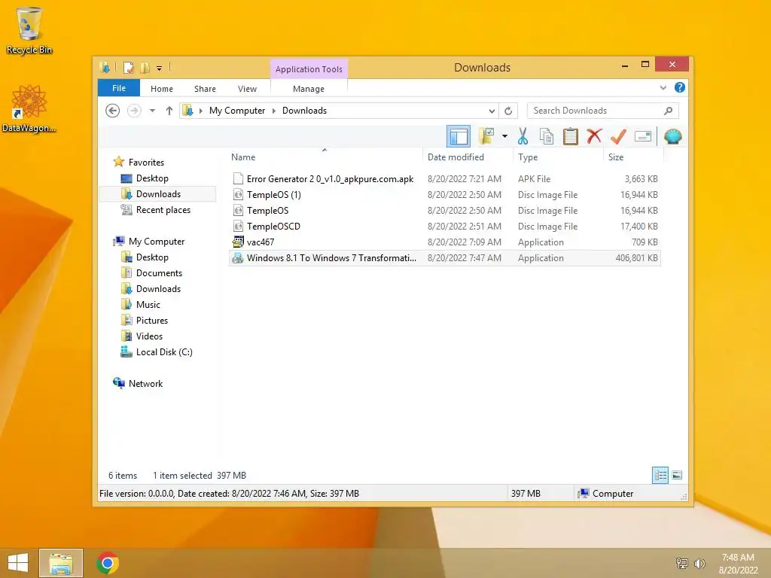Image resolution: width=771 pixels, height=578 pixels.
Task: Open the Manage ribbon tab
Action: [x=308, y=89]
